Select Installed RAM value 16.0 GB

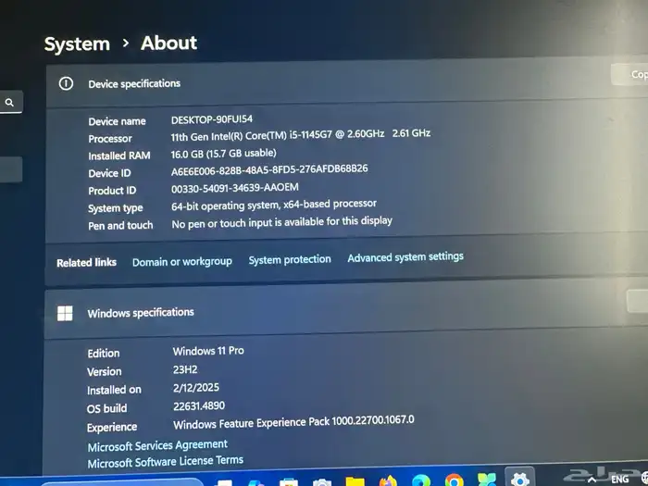click(224, 154)
